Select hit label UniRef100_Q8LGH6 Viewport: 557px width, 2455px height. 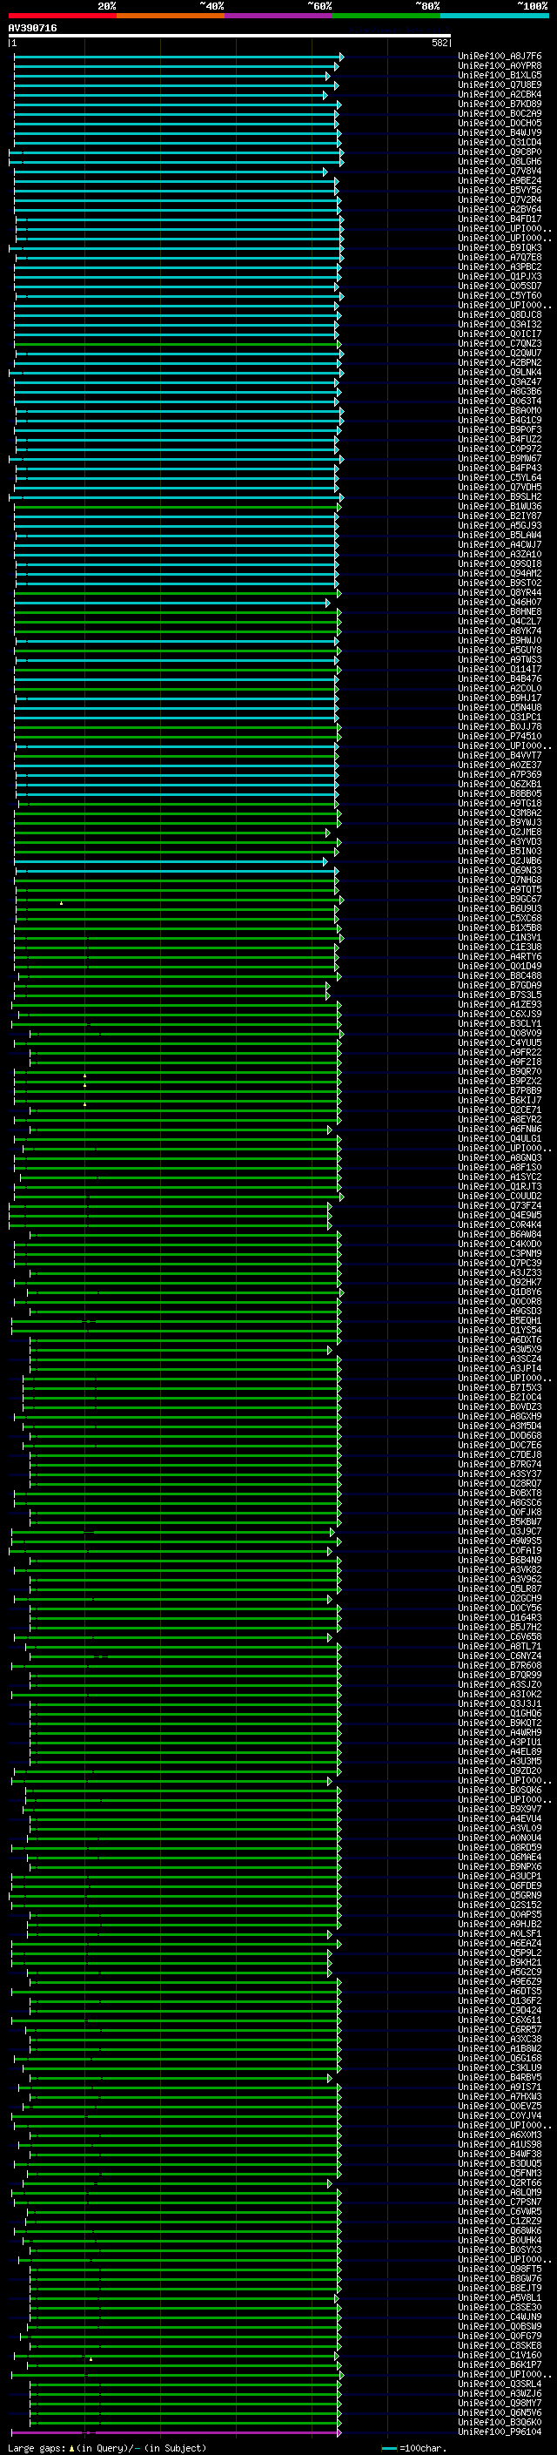click(x=500, y=161)
